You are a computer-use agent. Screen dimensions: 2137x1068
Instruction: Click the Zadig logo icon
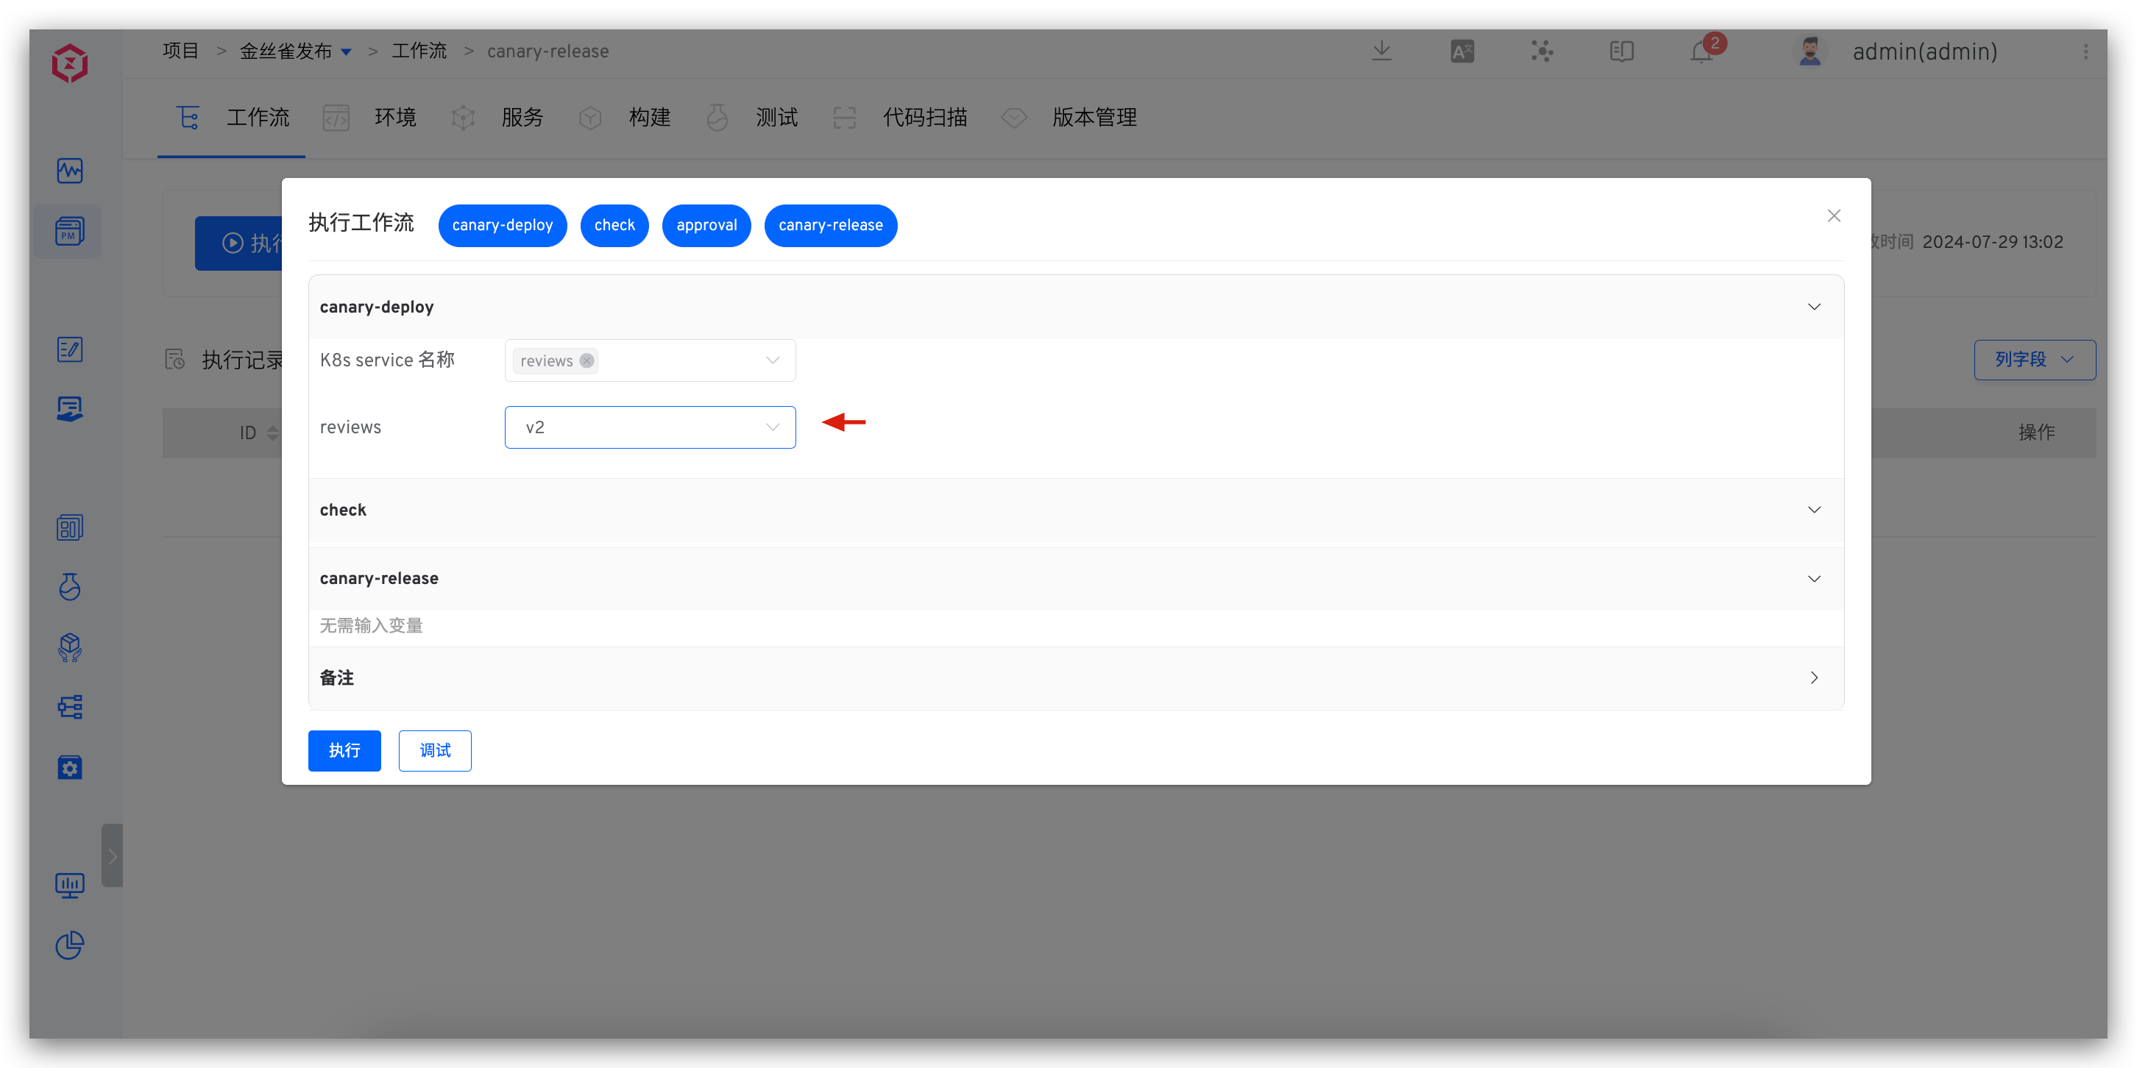coord(70,64)
